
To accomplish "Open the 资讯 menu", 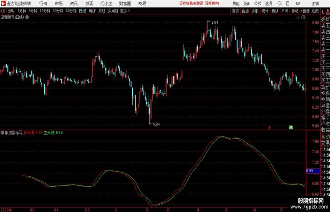I will (74, 3).
